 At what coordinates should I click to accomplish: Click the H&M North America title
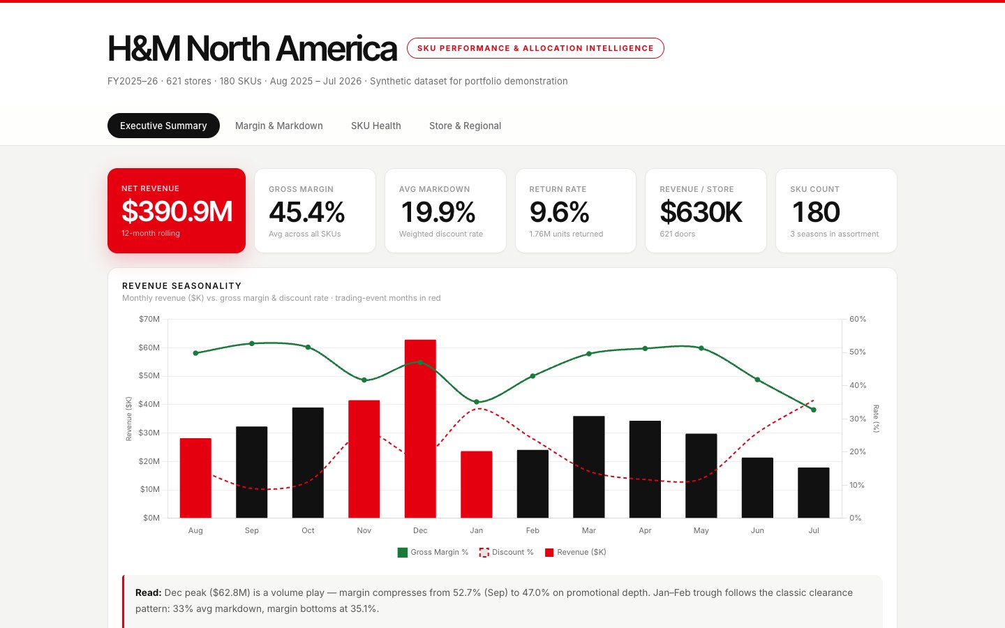[252, 49]
